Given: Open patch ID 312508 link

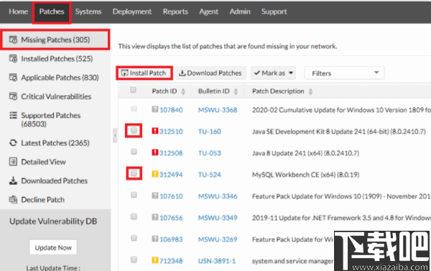Looking at the screenshot, I should pos(171,153).
